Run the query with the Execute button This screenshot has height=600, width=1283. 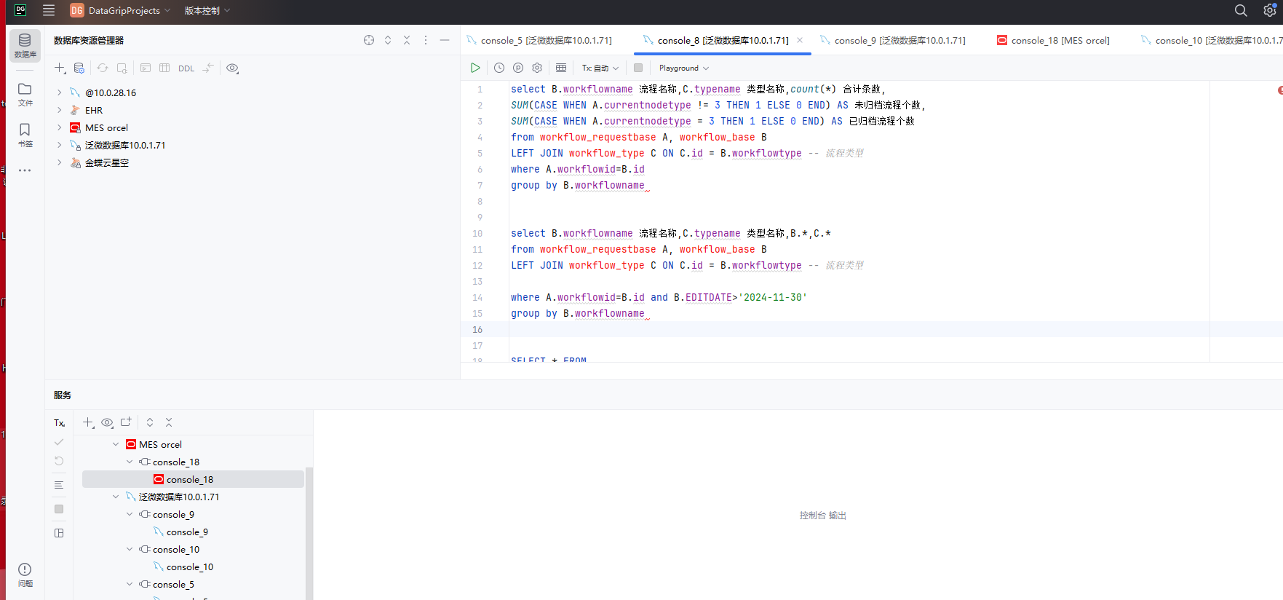475,68
